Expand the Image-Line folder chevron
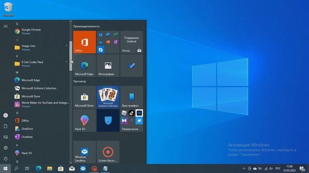 (67, 46)
